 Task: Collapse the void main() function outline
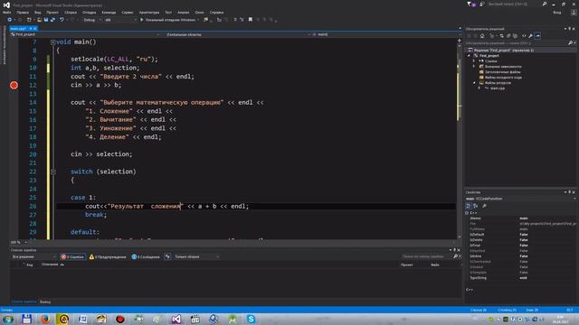click(52, 42)
